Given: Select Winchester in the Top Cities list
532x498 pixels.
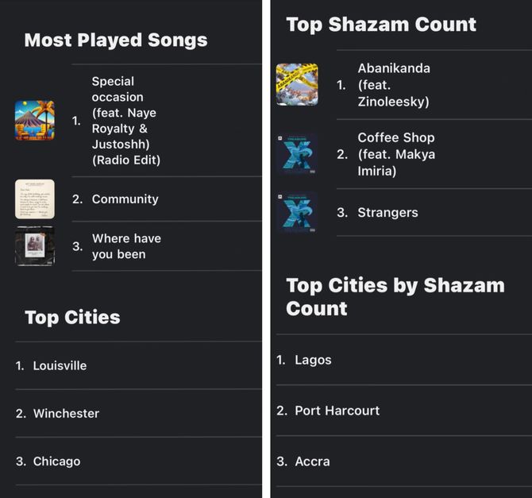Looking at the screenshot, I should [66, 414].
